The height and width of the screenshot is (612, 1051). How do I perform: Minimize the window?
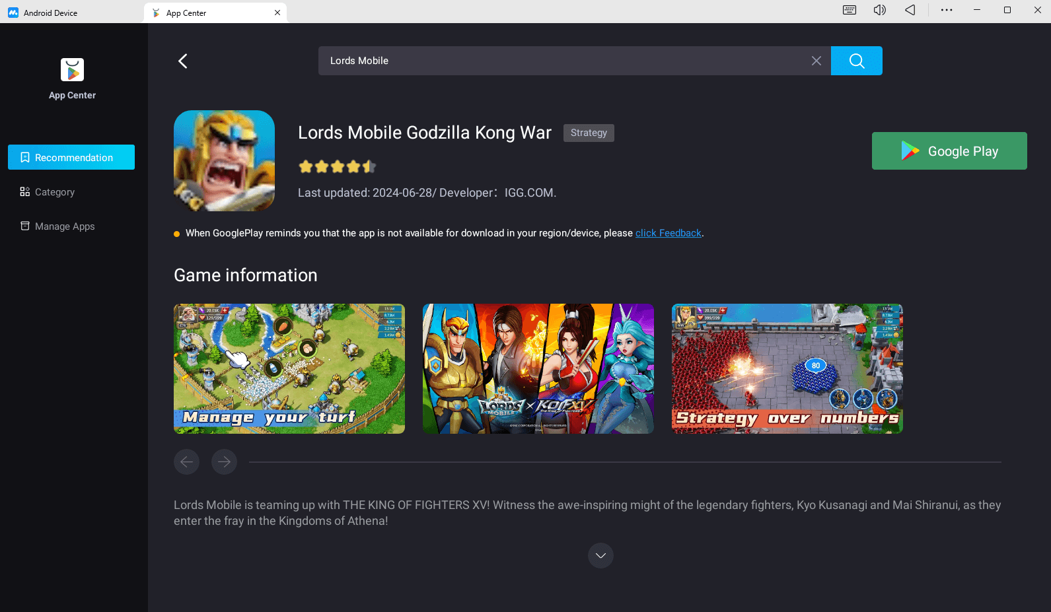point(977,10)
